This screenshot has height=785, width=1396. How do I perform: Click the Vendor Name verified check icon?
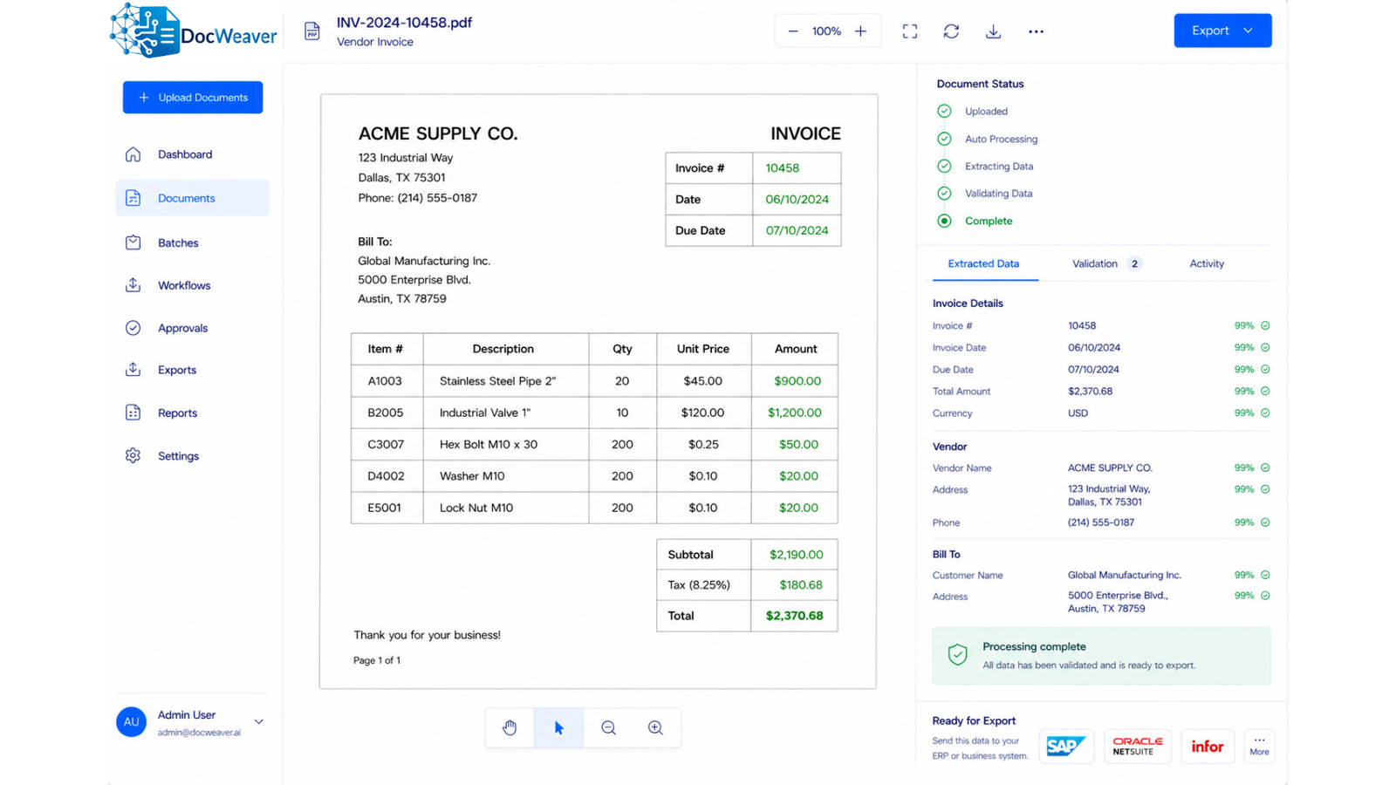(1265, 468)
